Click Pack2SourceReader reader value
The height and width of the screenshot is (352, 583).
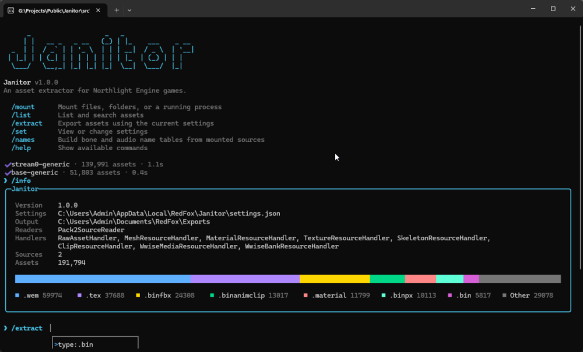[91, 230]
